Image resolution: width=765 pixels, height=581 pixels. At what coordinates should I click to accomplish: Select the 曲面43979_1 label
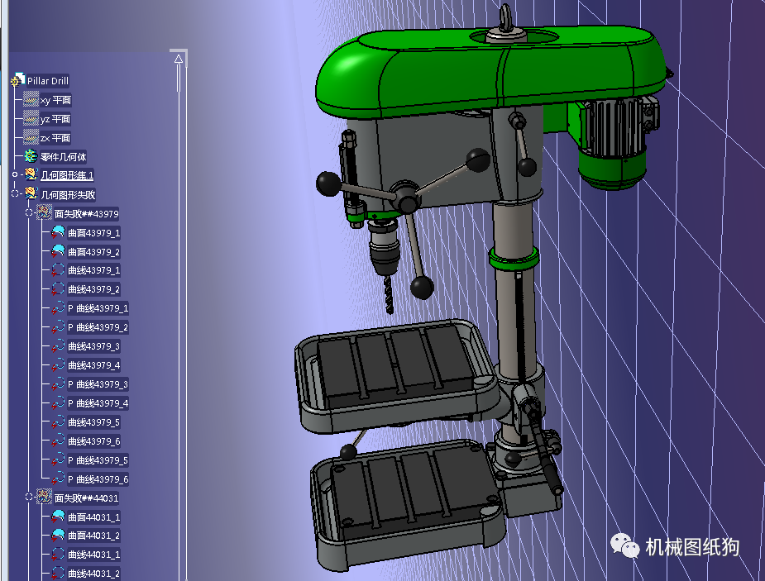click(x=93, y=233)
